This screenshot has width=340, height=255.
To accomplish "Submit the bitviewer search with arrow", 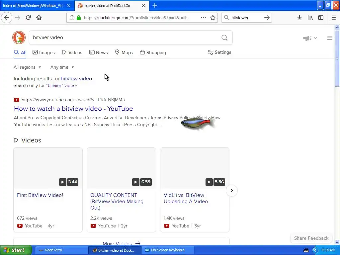I will tap(267, 18).
